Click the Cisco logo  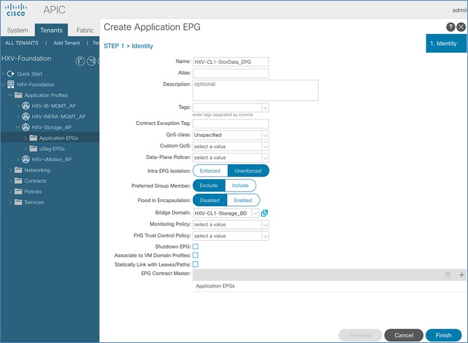tap(15, 10)
